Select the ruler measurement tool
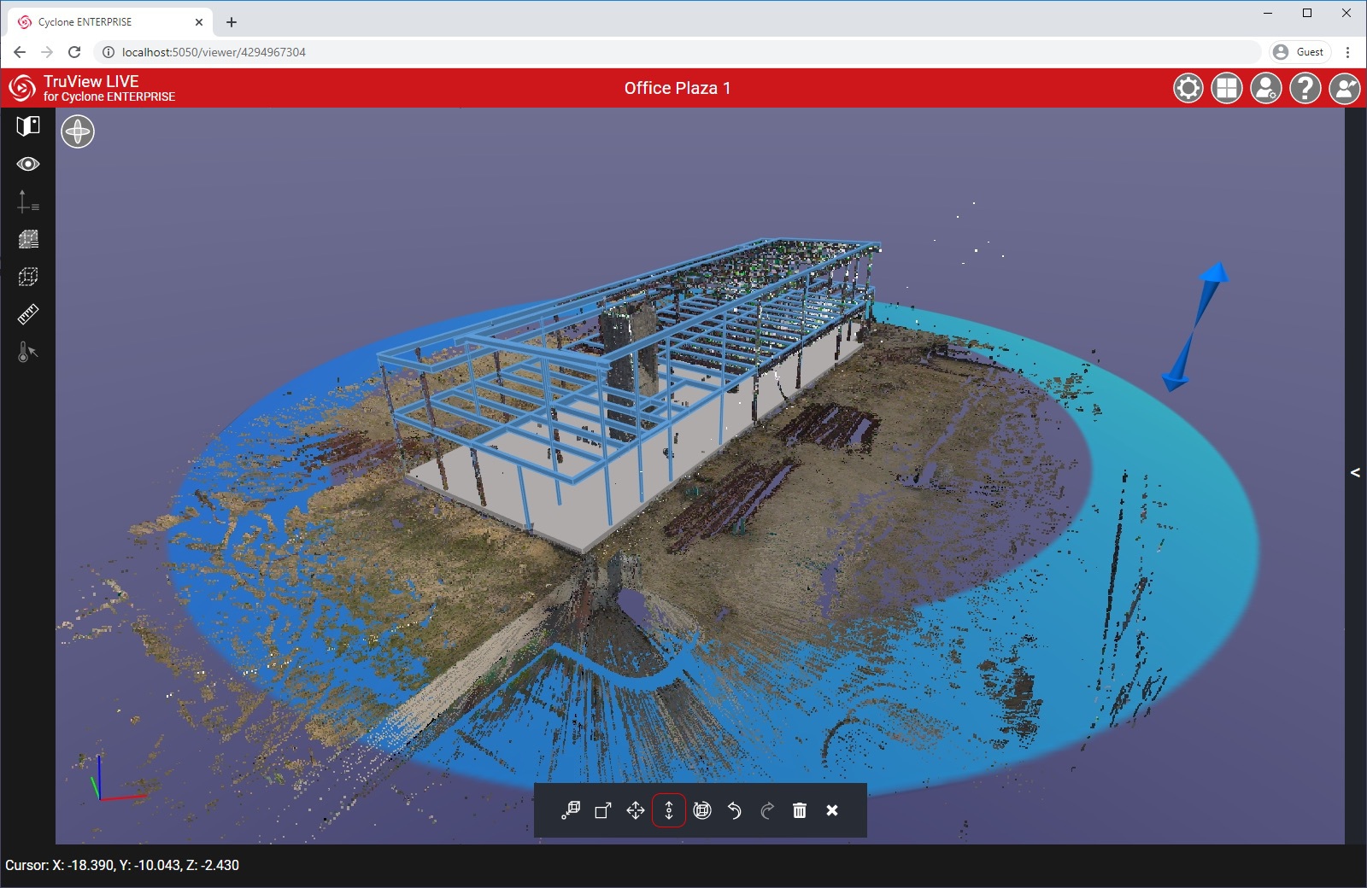 [x=28, y=314]
